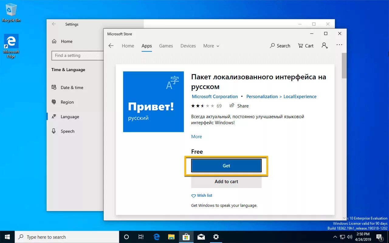
Task: Share this app listing
Action: [x=239, y=106]
